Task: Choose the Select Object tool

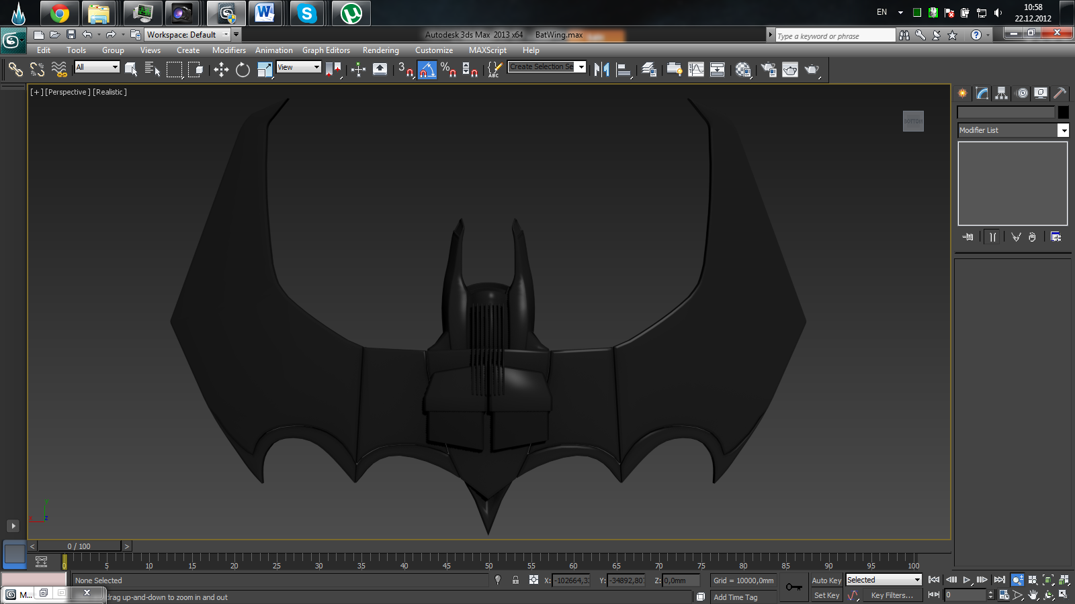Action: pyautogui.click(x=131, y=69)
